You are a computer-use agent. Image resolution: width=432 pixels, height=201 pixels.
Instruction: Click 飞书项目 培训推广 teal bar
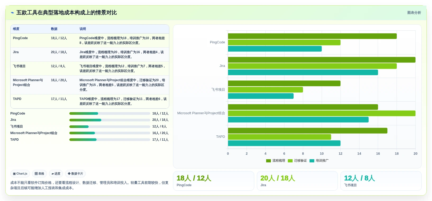pyautogui.click(x=261, y=96)
